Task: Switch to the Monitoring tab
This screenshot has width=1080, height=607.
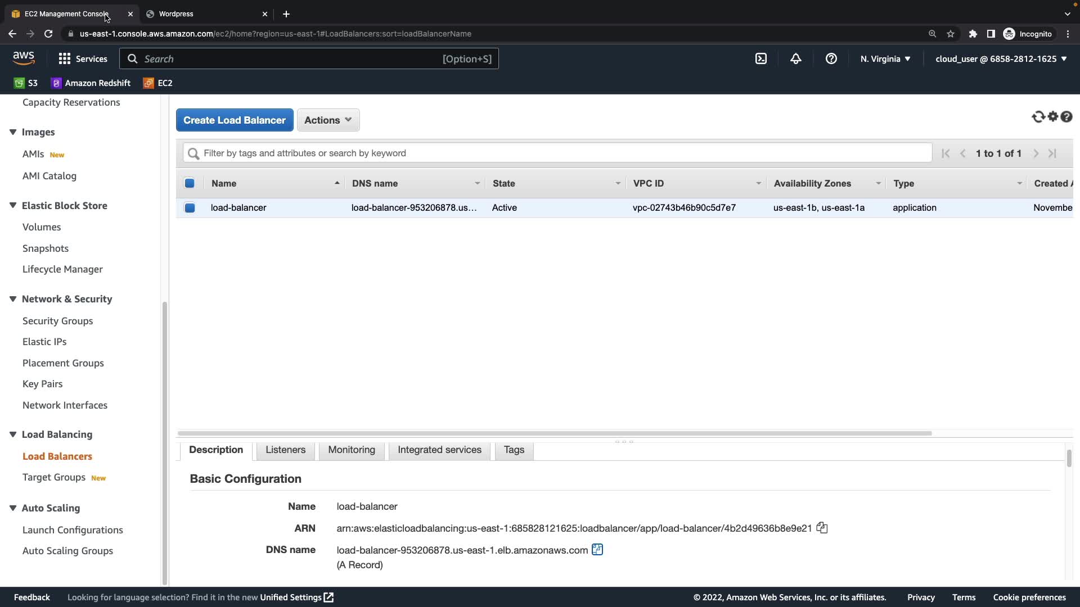Action: (x=351, y=450)
